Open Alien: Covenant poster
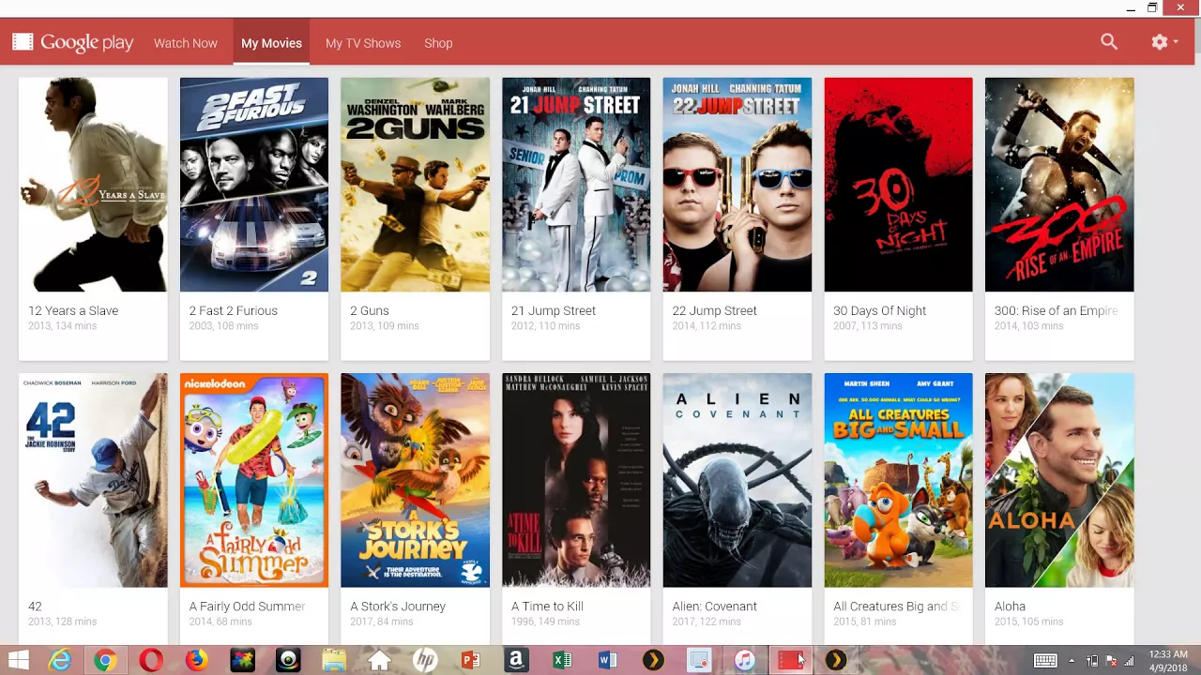The width and height of the screenshot is (1201, 675). [737, 480]
